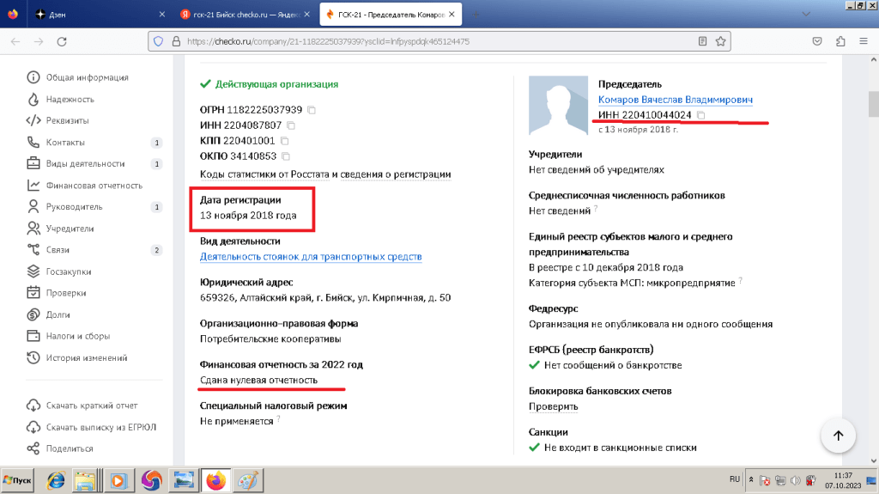879x494 pixels.
Task: Click the scroll-to-top arrow button
Action: [x=838, y=436]
